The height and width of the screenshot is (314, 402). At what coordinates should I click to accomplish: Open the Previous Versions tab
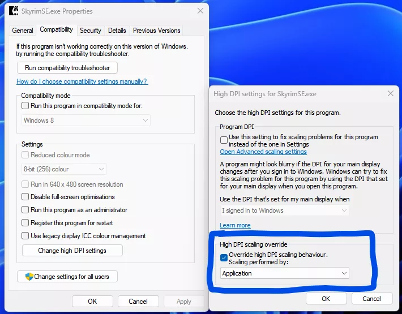(156, 31)
